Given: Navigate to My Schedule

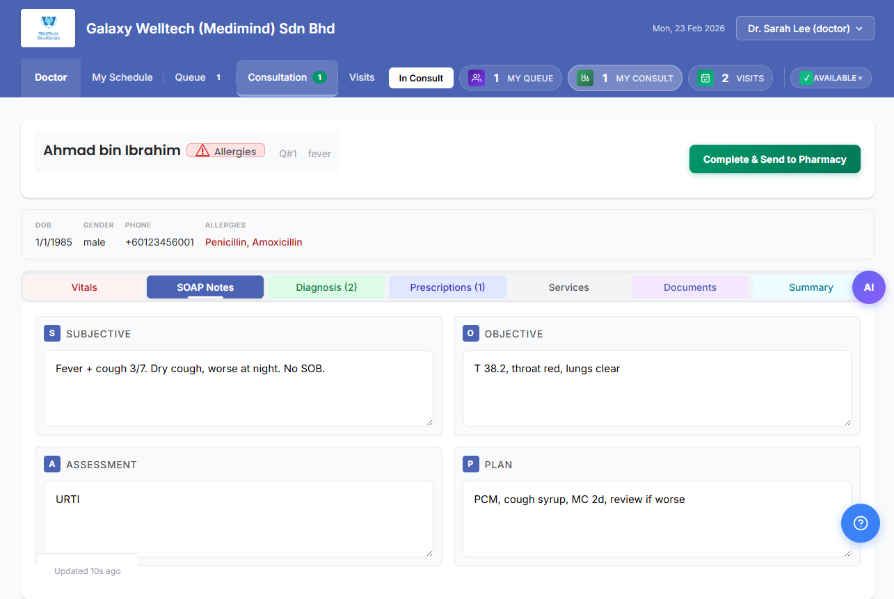Looking at the screenshot, I should point(122,77).
